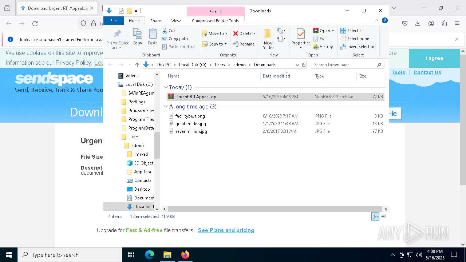Click Select none in ribbon
The width and height of the screenshot is (466, 262).
pos(355,39)
